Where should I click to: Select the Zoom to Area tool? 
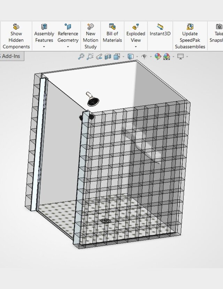(90, 56)
